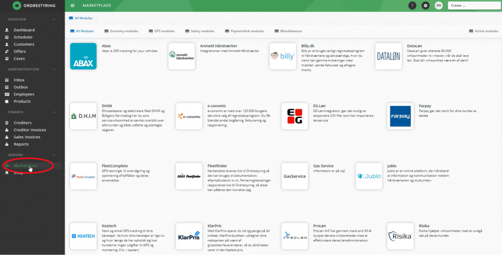Select the All Modules filter tab

[82, 31]
